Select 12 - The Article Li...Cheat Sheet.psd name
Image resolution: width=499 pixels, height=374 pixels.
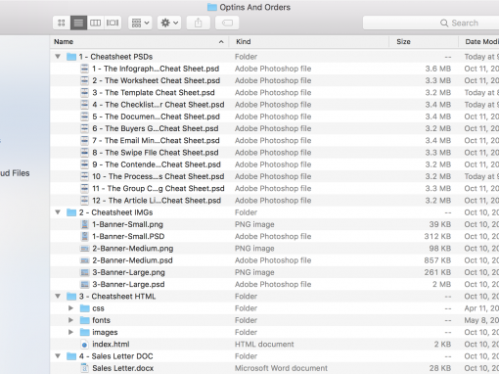pos(157,201)
